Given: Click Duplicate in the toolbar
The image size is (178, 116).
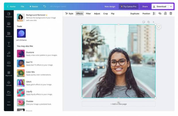Looking at the screenshot, I should (x=135, y=13).
